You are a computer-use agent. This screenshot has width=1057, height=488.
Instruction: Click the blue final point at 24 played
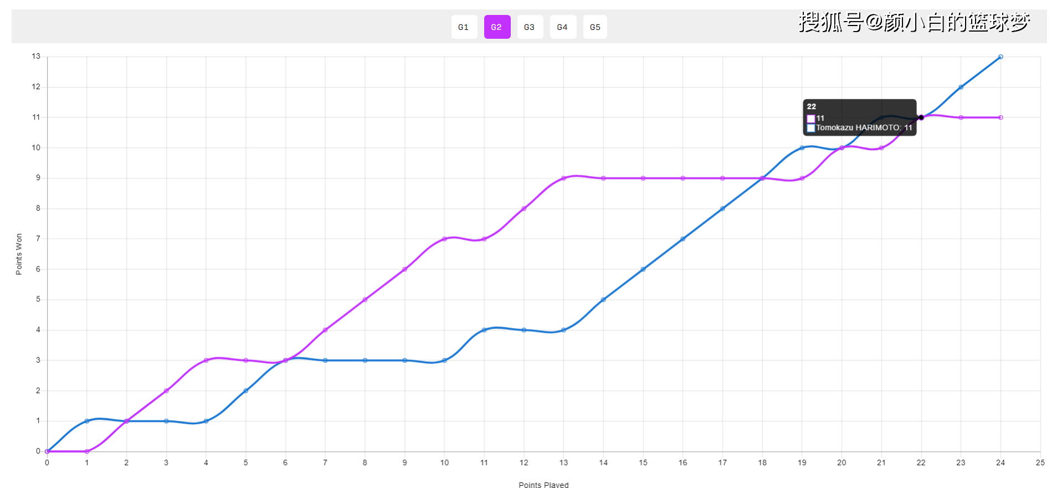1000,56
